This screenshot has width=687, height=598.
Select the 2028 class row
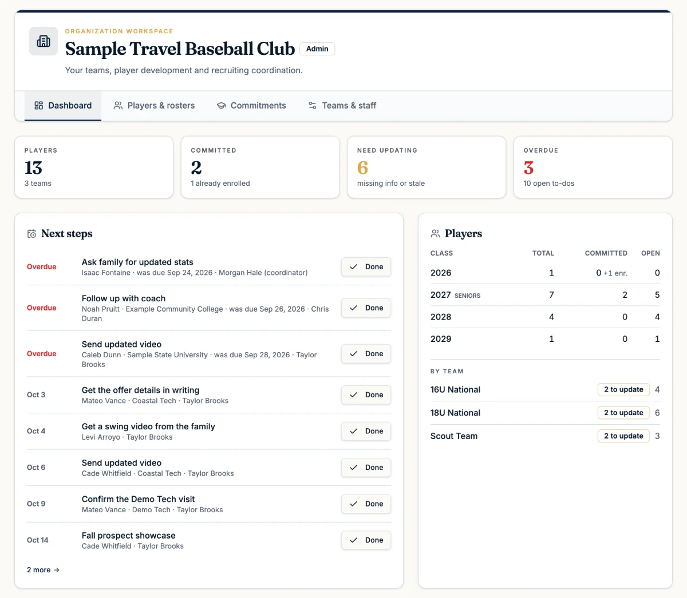point(545,317)
